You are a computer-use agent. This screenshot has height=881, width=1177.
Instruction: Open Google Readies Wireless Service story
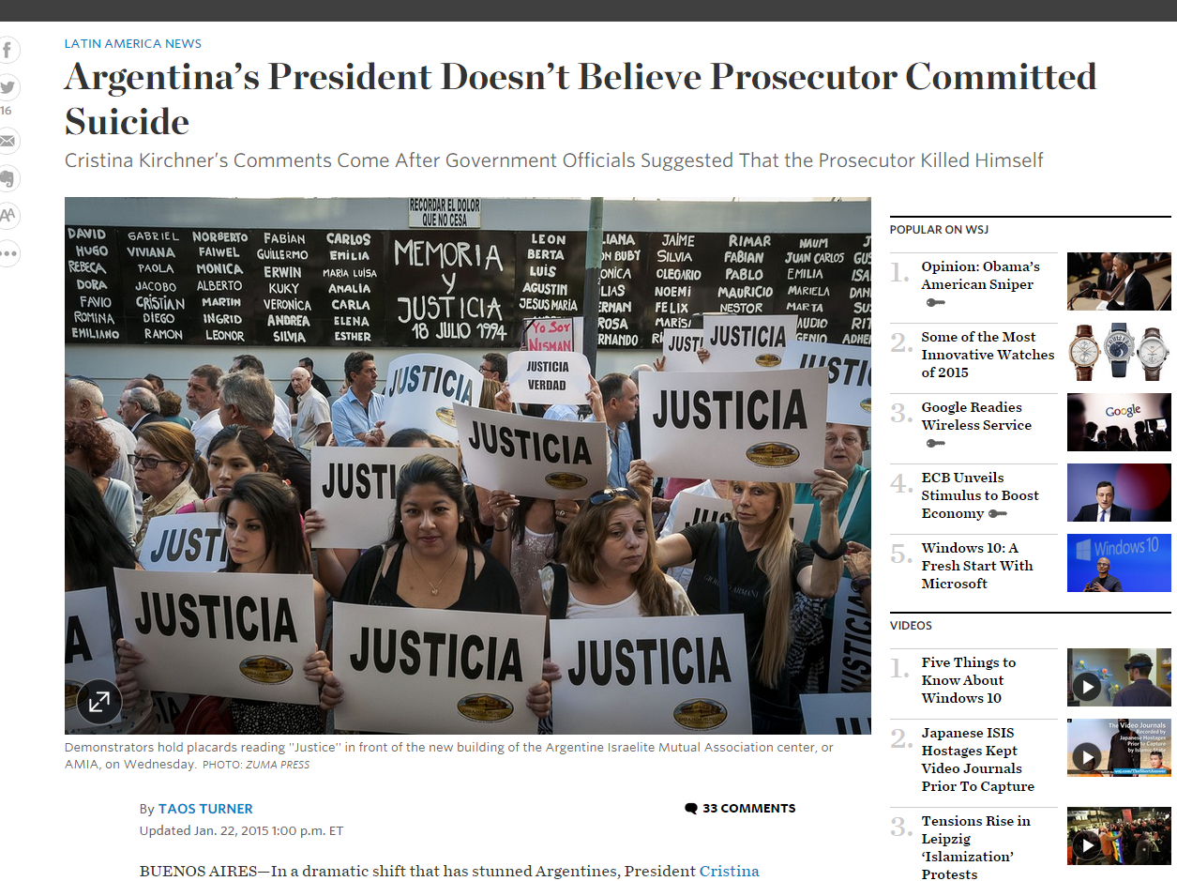[976, 417]
